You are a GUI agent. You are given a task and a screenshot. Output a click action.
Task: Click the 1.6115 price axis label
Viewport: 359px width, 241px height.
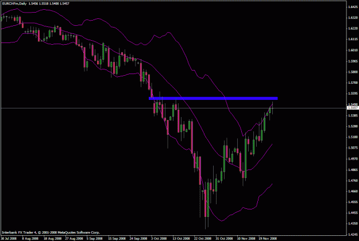click(x=353, y=40)
